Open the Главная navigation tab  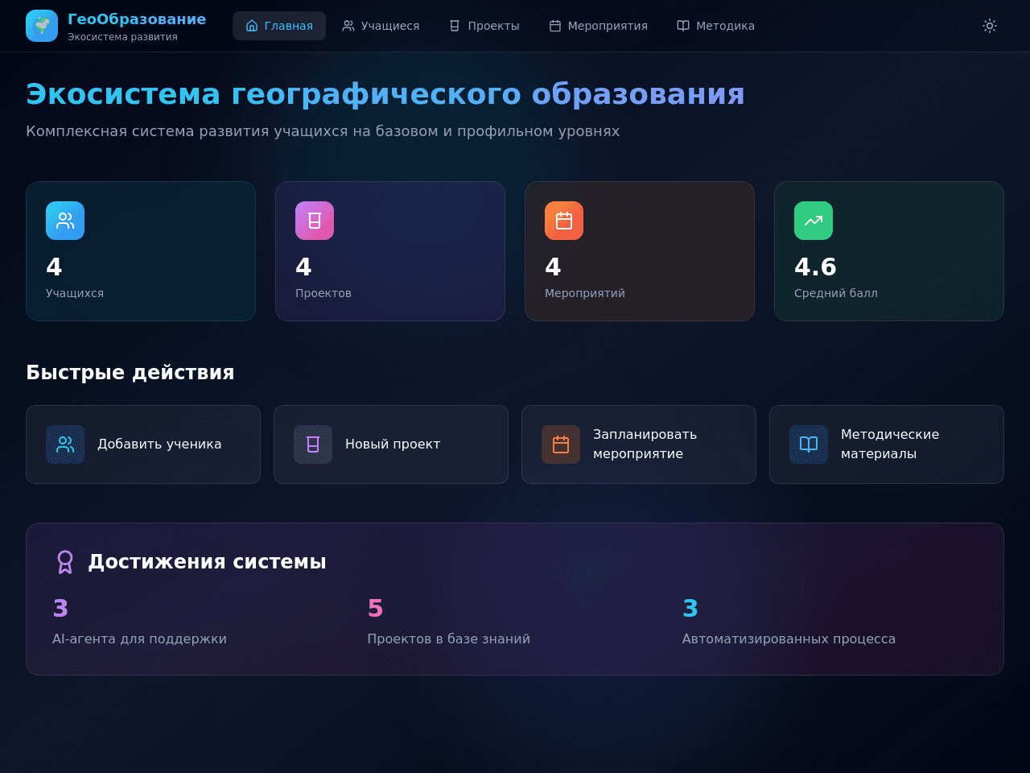[x=279, y=26]
